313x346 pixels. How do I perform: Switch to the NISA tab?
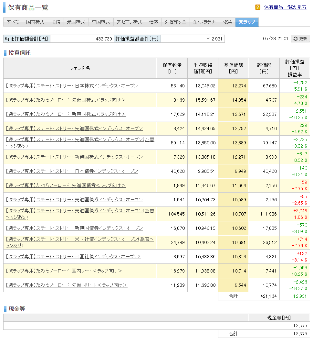point(227,22)
